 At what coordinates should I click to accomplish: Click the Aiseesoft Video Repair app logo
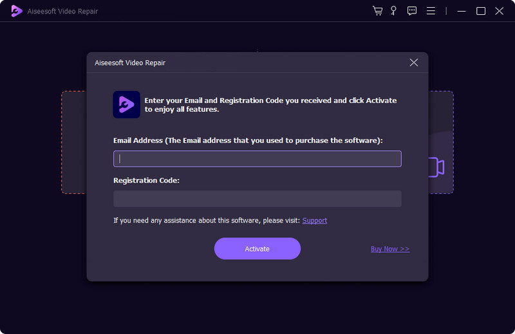click(17, 11)
